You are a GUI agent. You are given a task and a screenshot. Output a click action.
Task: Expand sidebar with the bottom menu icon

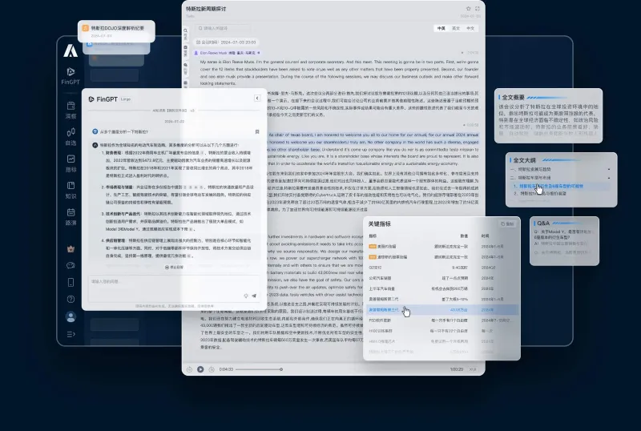point(71,334)
